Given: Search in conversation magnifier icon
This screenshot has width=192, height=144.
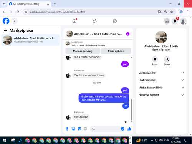Looking at the screenshot, I should 167,59.
